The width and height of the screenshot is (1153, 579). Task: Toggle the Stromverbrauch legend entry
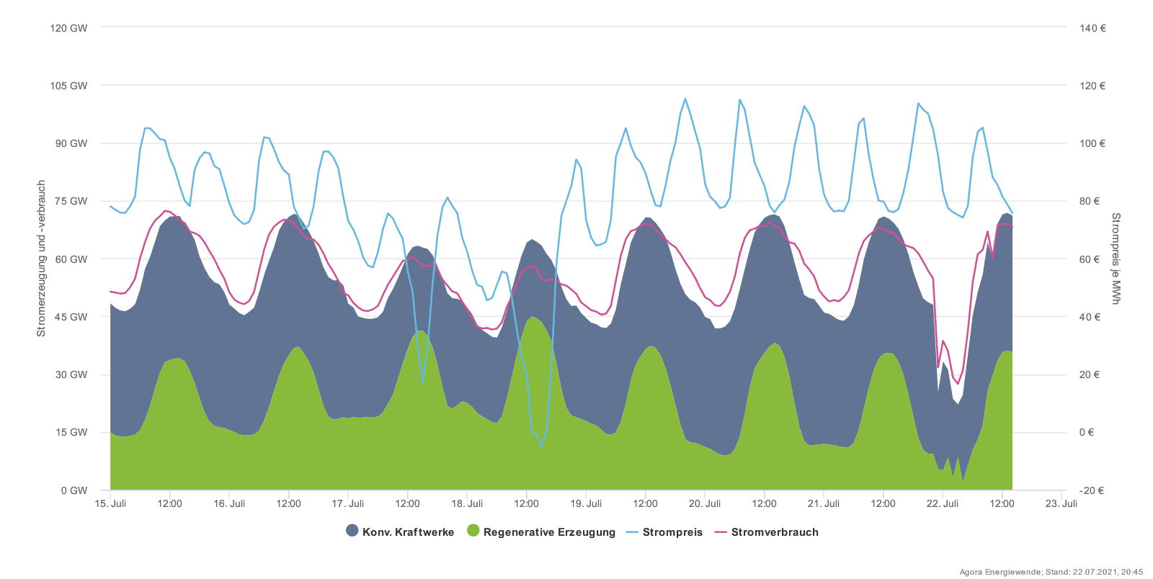click(767, 532)
